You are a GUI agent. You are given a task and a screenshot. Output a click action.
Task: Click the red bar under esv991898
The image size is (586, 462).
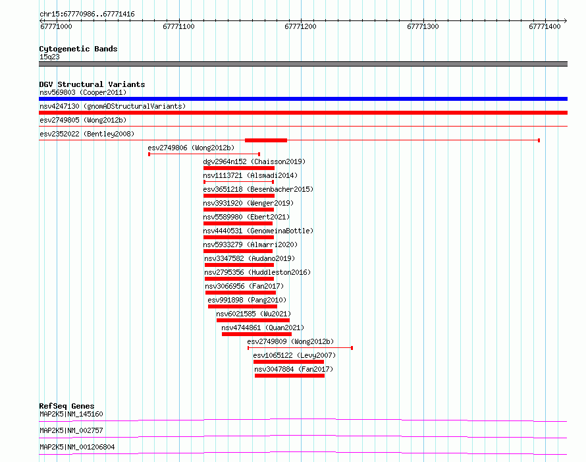[242, 306]
